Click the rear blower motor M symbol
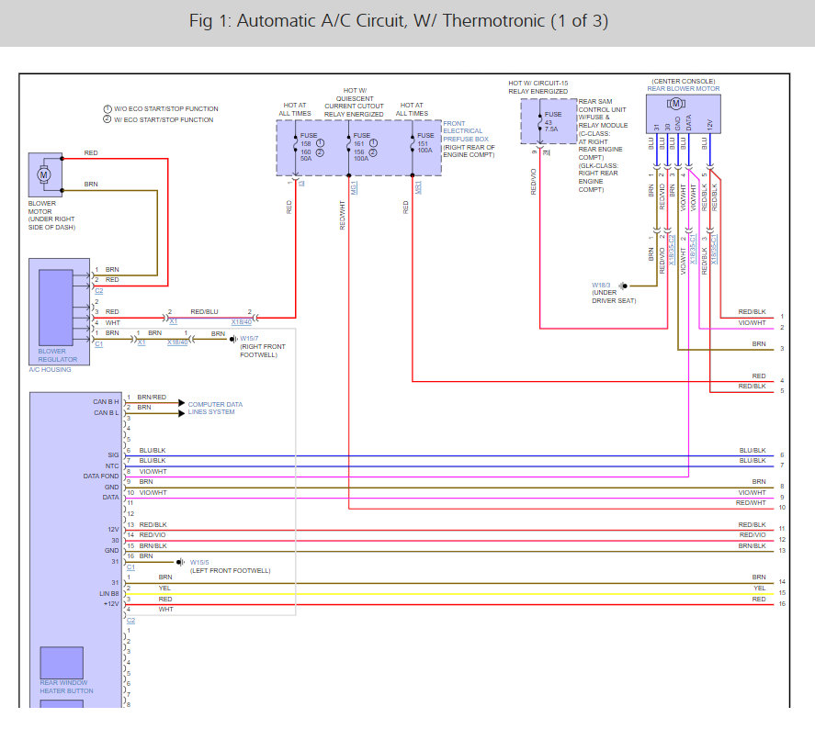 (676, 104)
